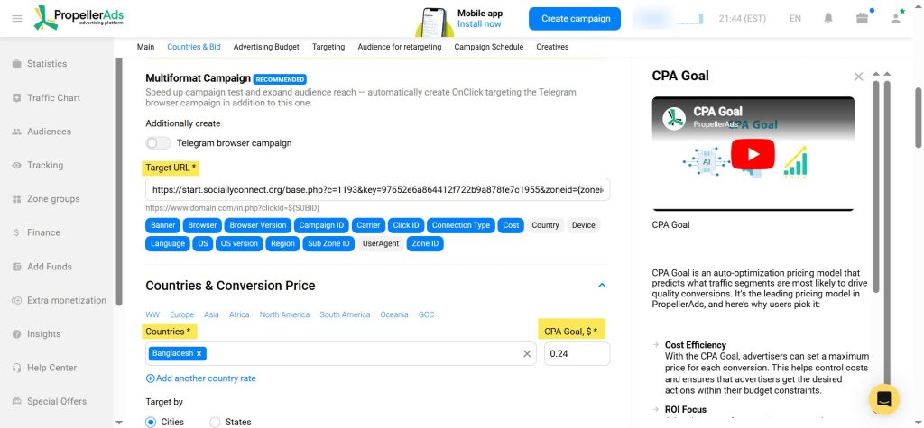Click the Create campaign button

(x=575, y=19)
